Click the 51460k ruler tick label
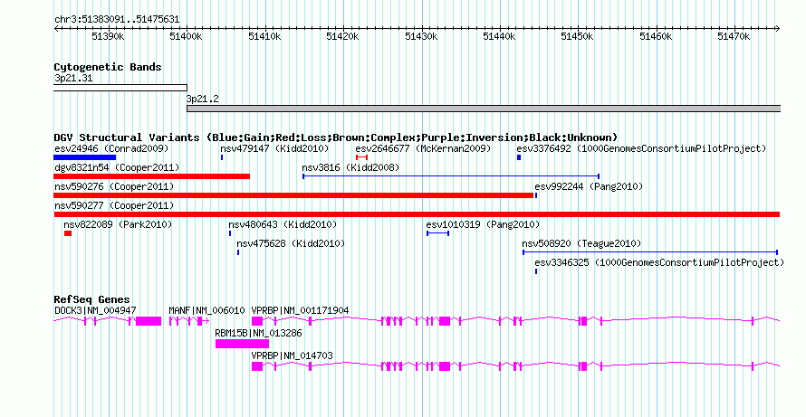This screenshot has width=806, height=417. tap(656, 36)
